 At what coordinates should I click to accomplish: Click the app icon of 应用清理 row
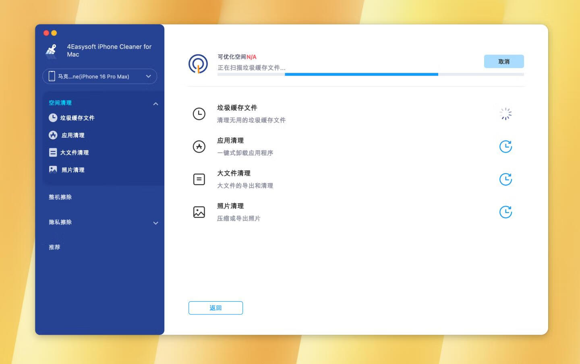tap(199, 147)
